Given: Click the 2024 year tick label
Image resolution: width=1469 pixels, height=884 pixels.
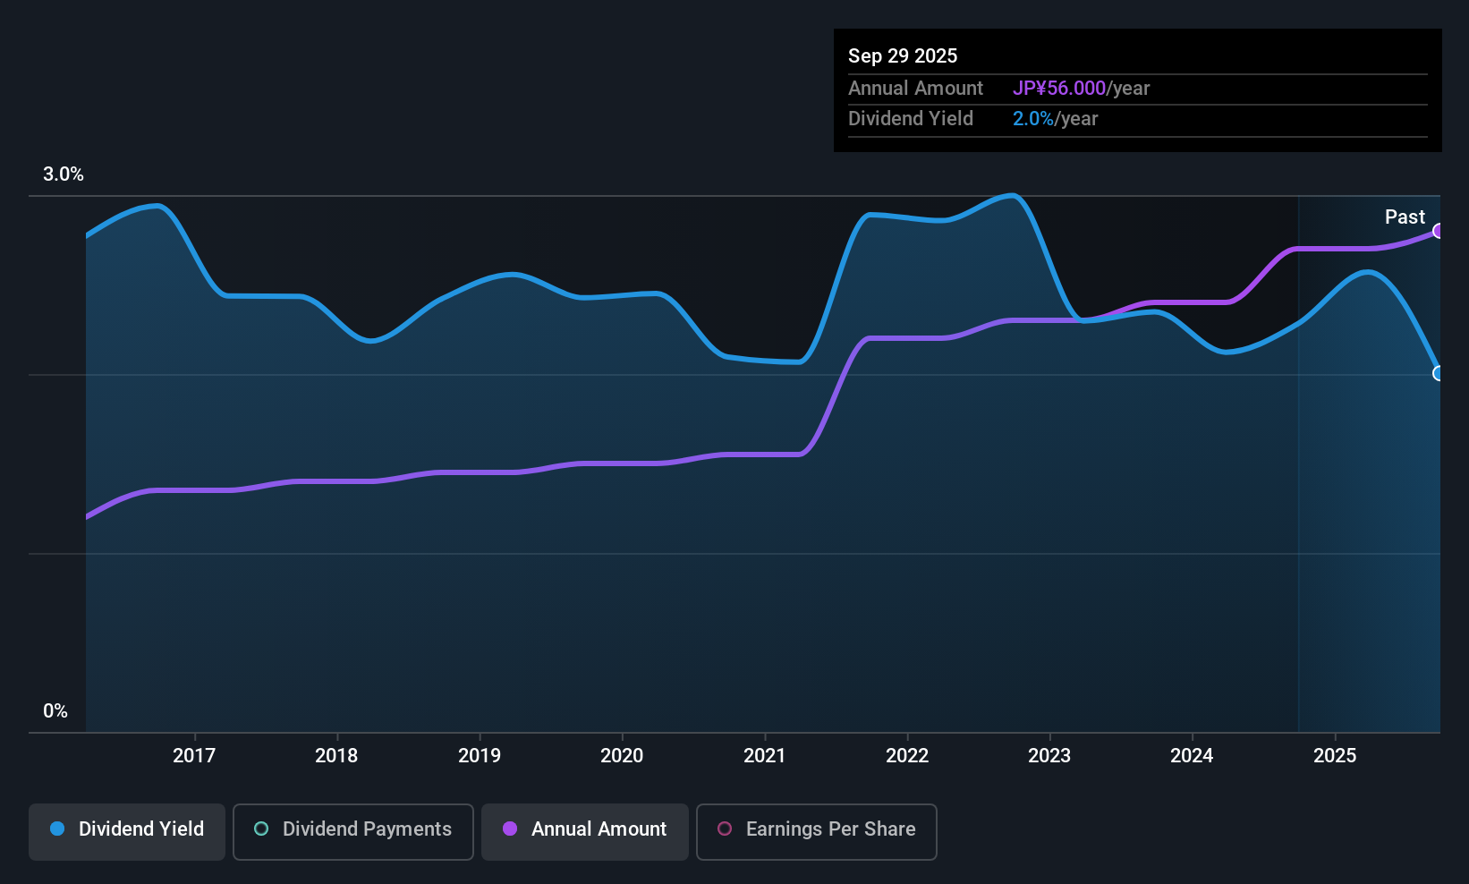Looking at the screenshot, I should coord(1192,756).
